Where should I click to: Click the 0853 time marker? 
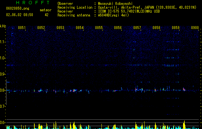[60, 28]
